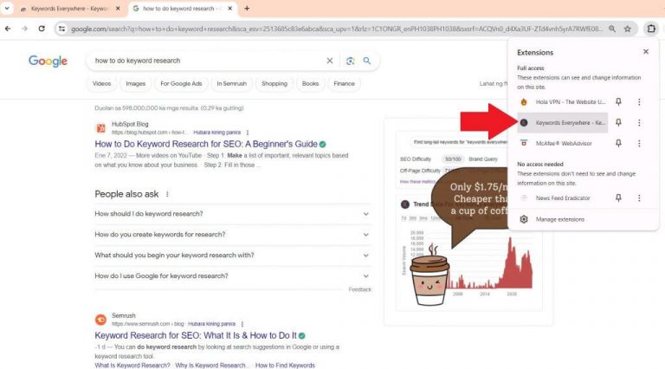This screenshot has width=665, height=369.
Task: Pin the Keywords Everywhere extension
Action: [618, 123]
